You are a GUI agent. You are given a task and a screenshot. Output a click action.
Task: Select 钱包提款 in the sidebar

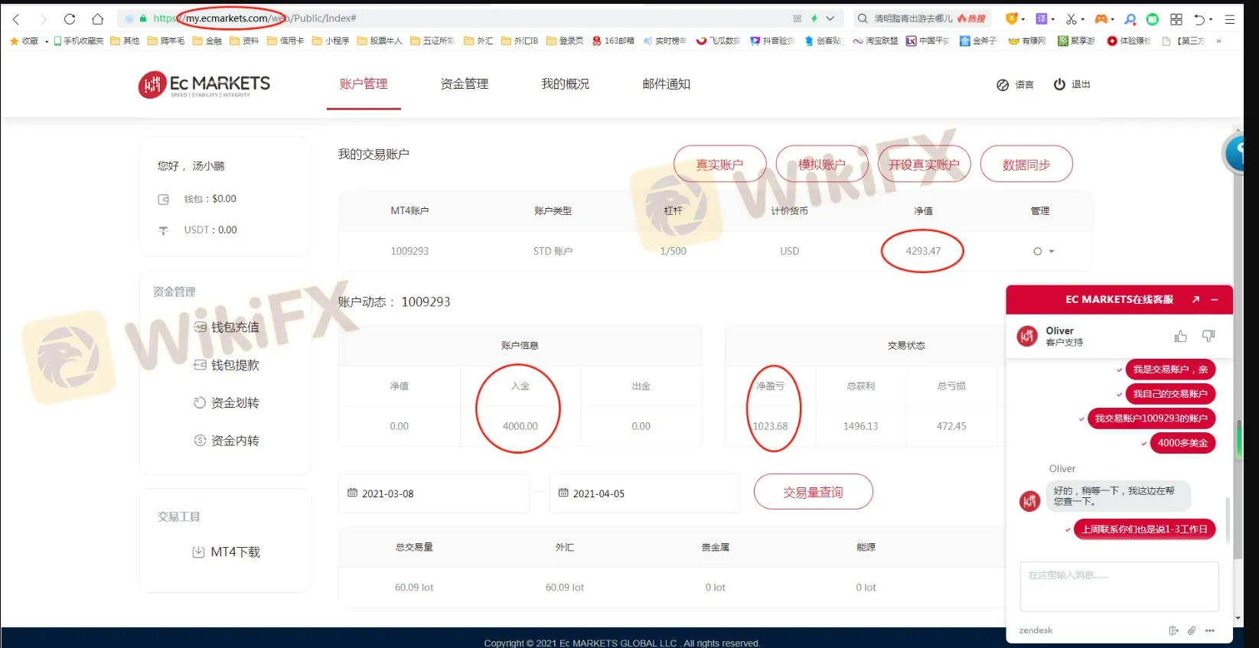[227, 365]
